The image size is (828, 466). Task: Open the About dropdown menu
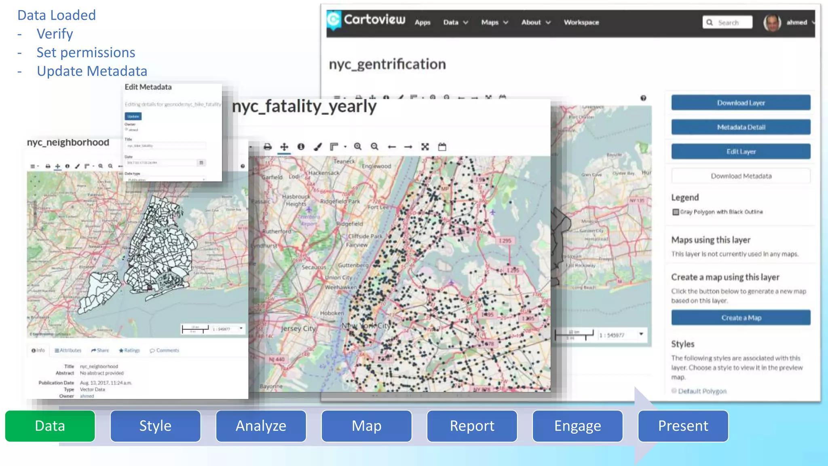point(536,23)
